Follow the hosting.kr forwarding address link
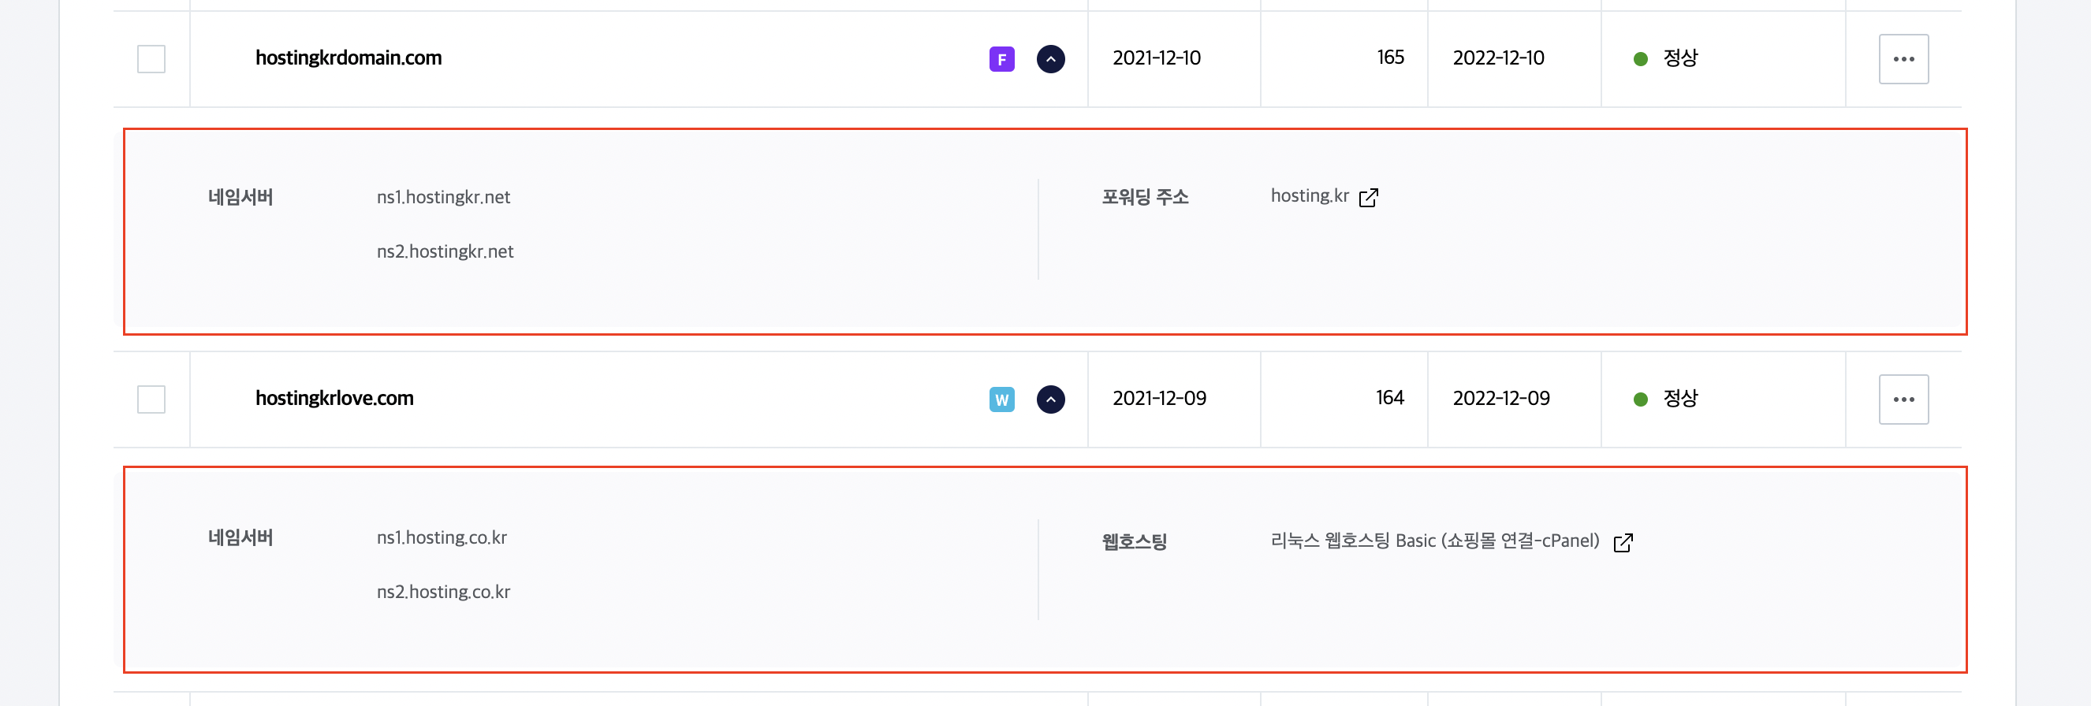Screen dimensions: 2091x706 (x=1310, y=195)
